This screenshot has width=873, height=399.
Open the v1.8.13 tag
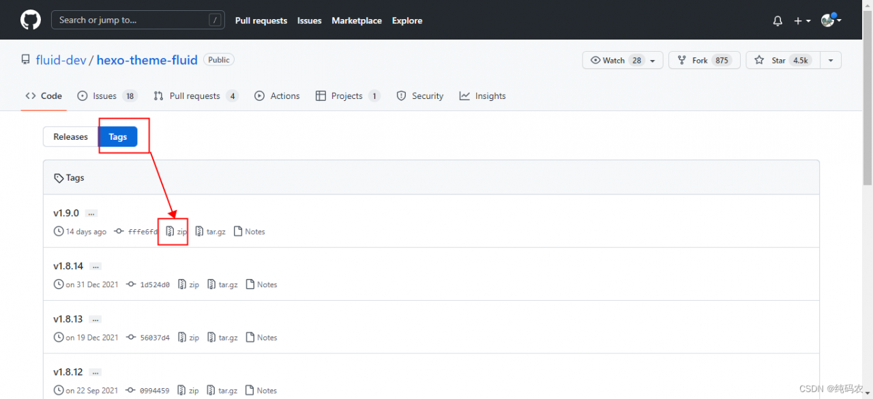point(68,319)
